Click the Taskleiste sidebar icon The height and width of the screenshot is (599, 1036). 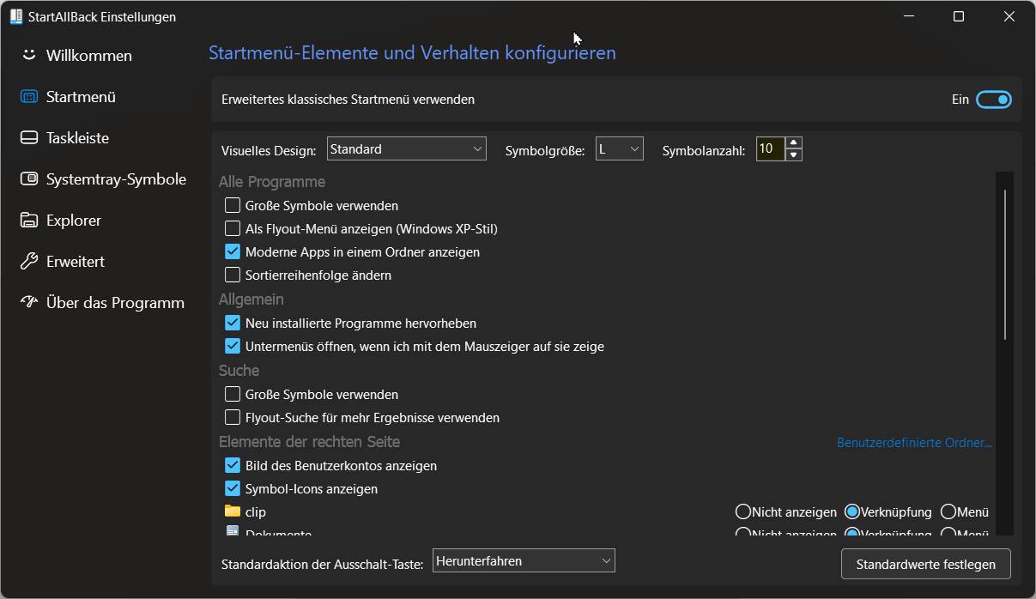tap(29, 138)
